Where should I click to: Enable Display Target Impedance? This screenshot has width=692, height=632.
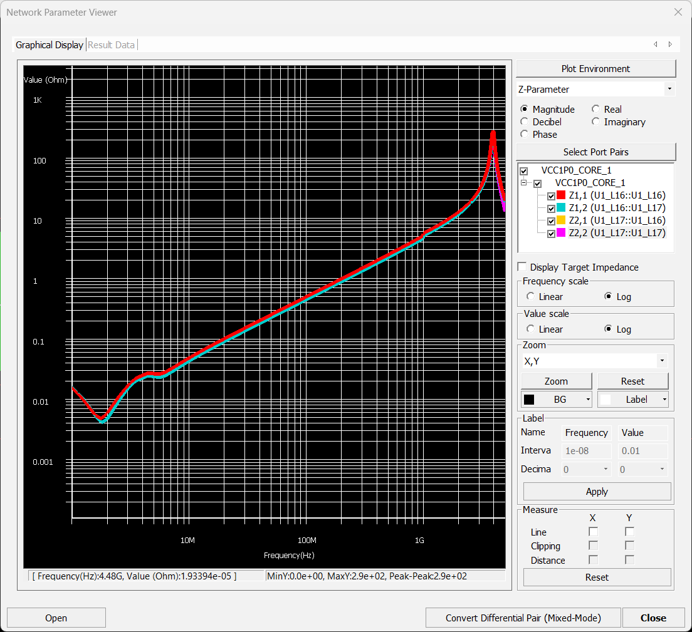point(522,267)
